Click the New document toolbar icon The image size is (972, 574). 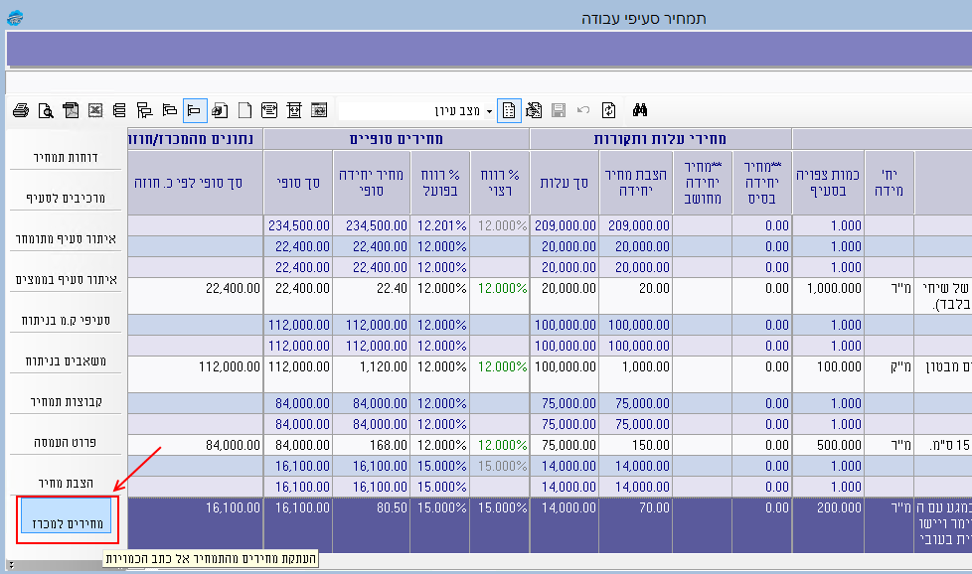coord(246,110)
